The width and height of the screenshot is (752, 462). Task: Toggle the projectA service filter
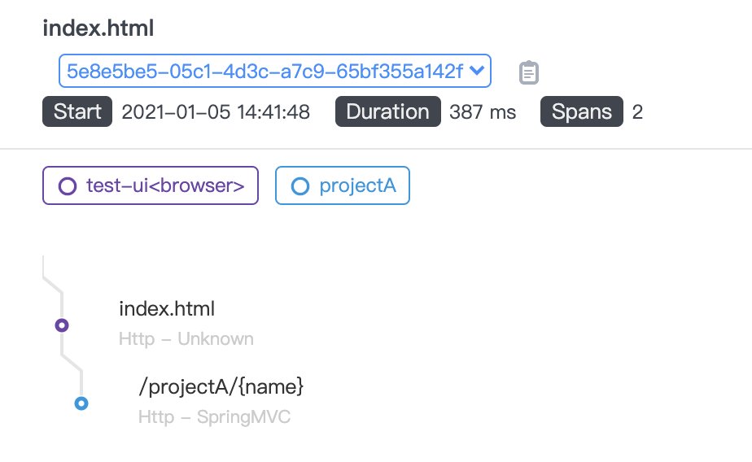point(343,185)
